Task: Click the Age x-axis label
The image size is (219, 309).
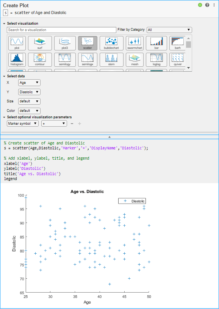Action: pyautogui.click(x=87, y=302)
